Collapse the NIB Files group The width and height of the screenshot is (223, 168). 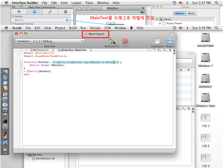click(27, 155)
